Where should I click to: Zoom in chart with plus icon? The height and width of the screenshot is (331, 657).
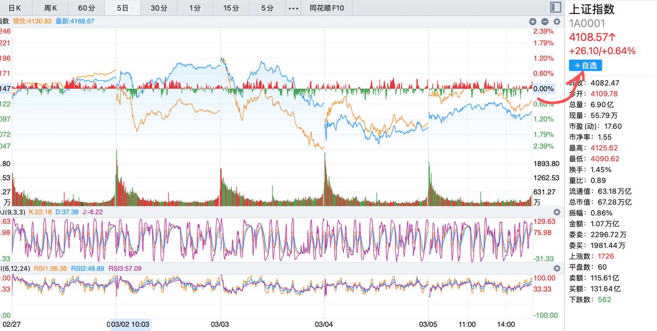tap(533, 22)
